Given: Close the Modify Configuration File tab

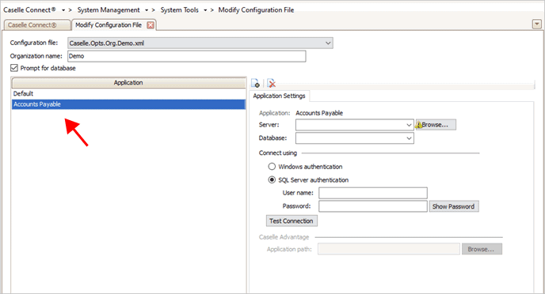Looking at the screenshot, I should 151,25.
